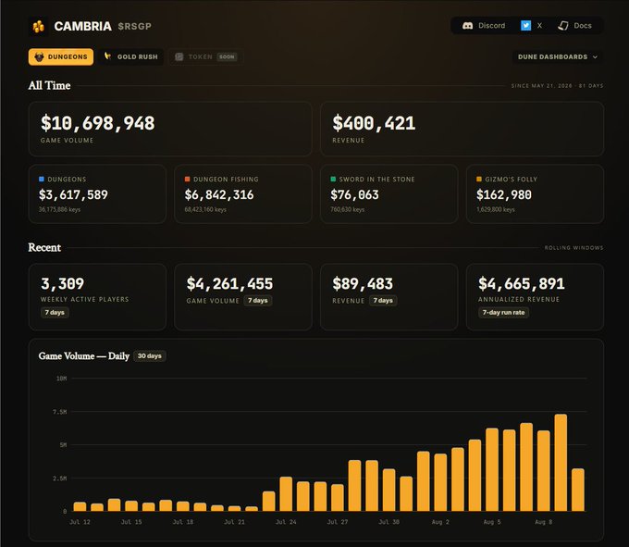Click the Annualized Revenue label
Screen dimensions: 629x547
coord(519,299)
